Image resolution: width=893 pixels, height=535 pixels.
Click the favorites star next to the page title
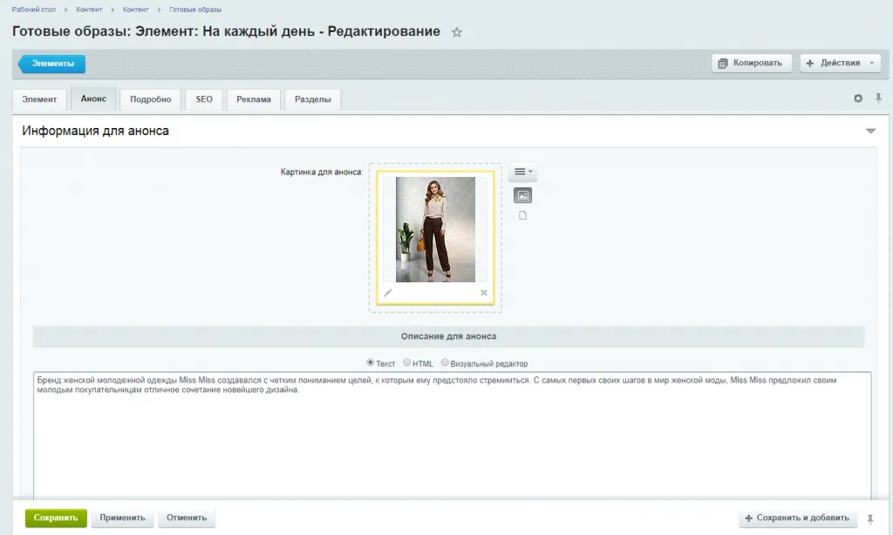(x=457, y=32)
